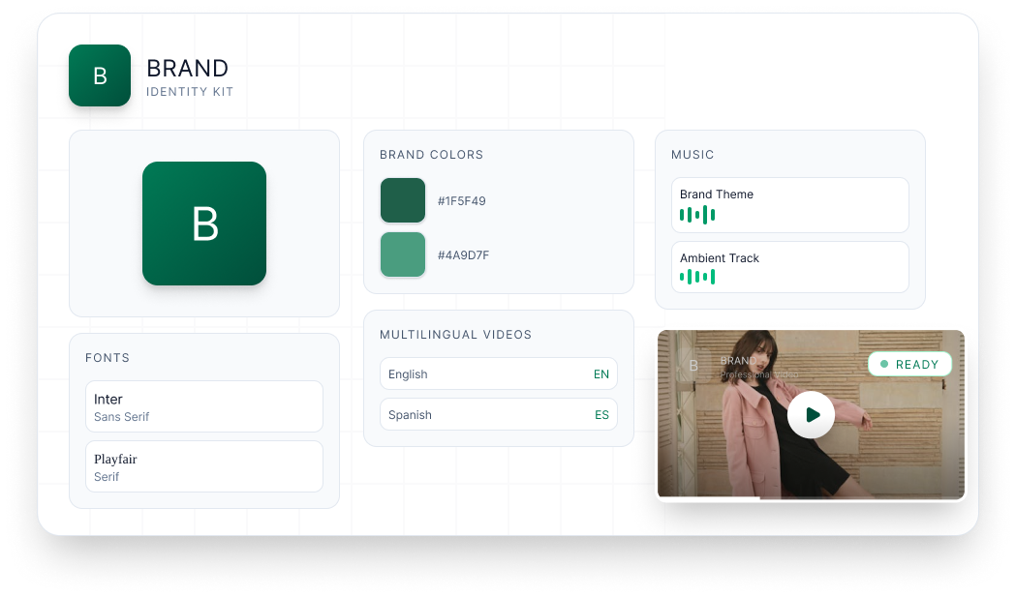Expand the English video entry
The height and width of the screenshot is (597, 1016).
[498, 373]
